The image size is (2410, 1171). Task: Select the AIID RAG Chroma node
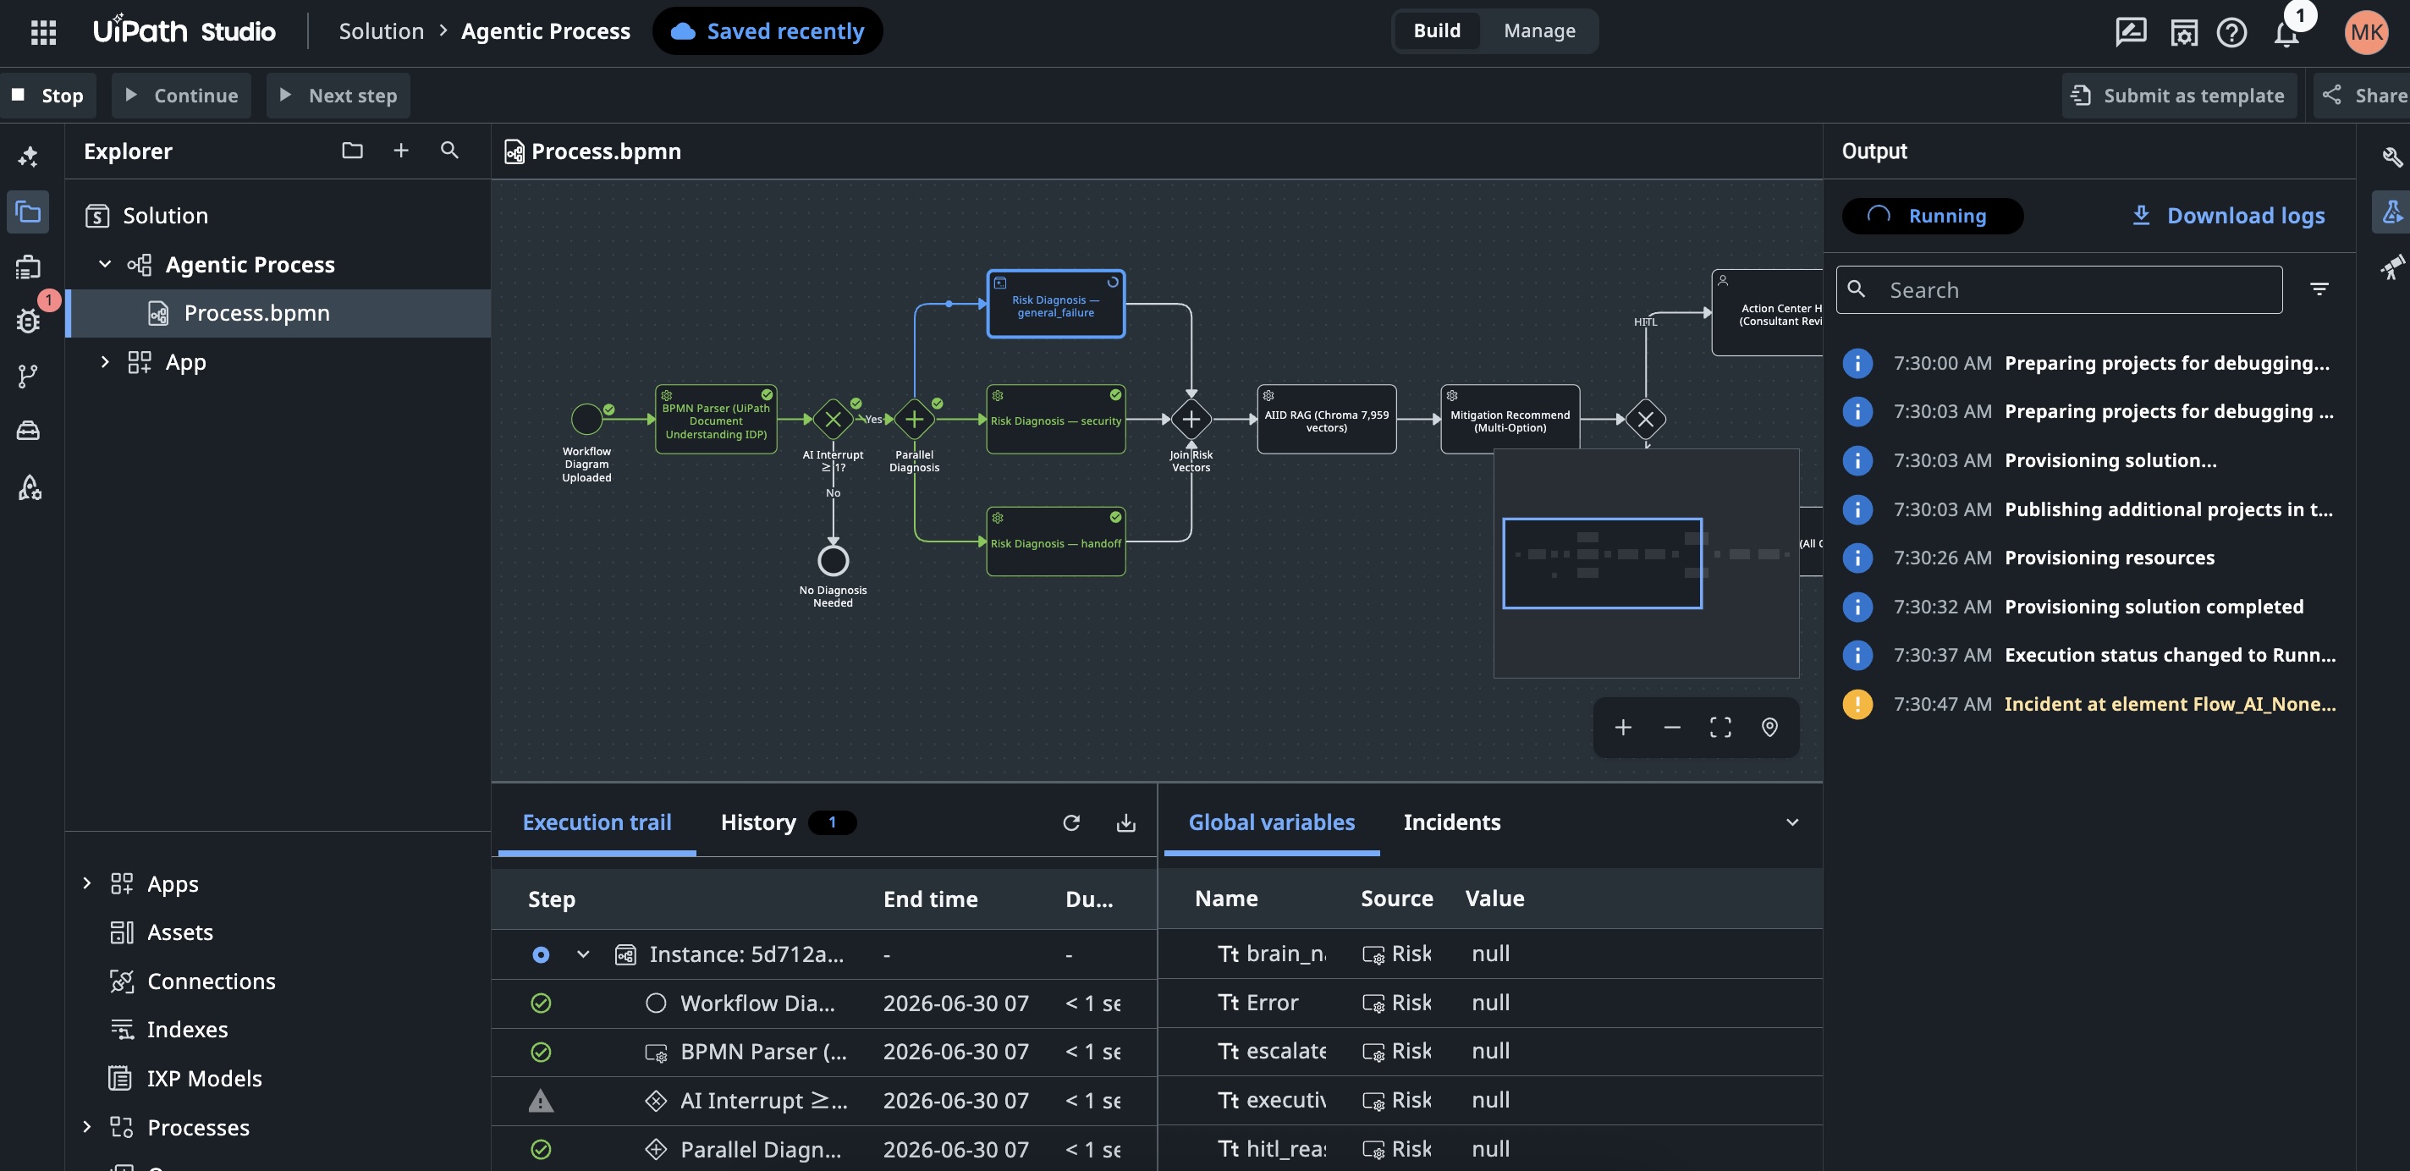(x=1327, y=420)
